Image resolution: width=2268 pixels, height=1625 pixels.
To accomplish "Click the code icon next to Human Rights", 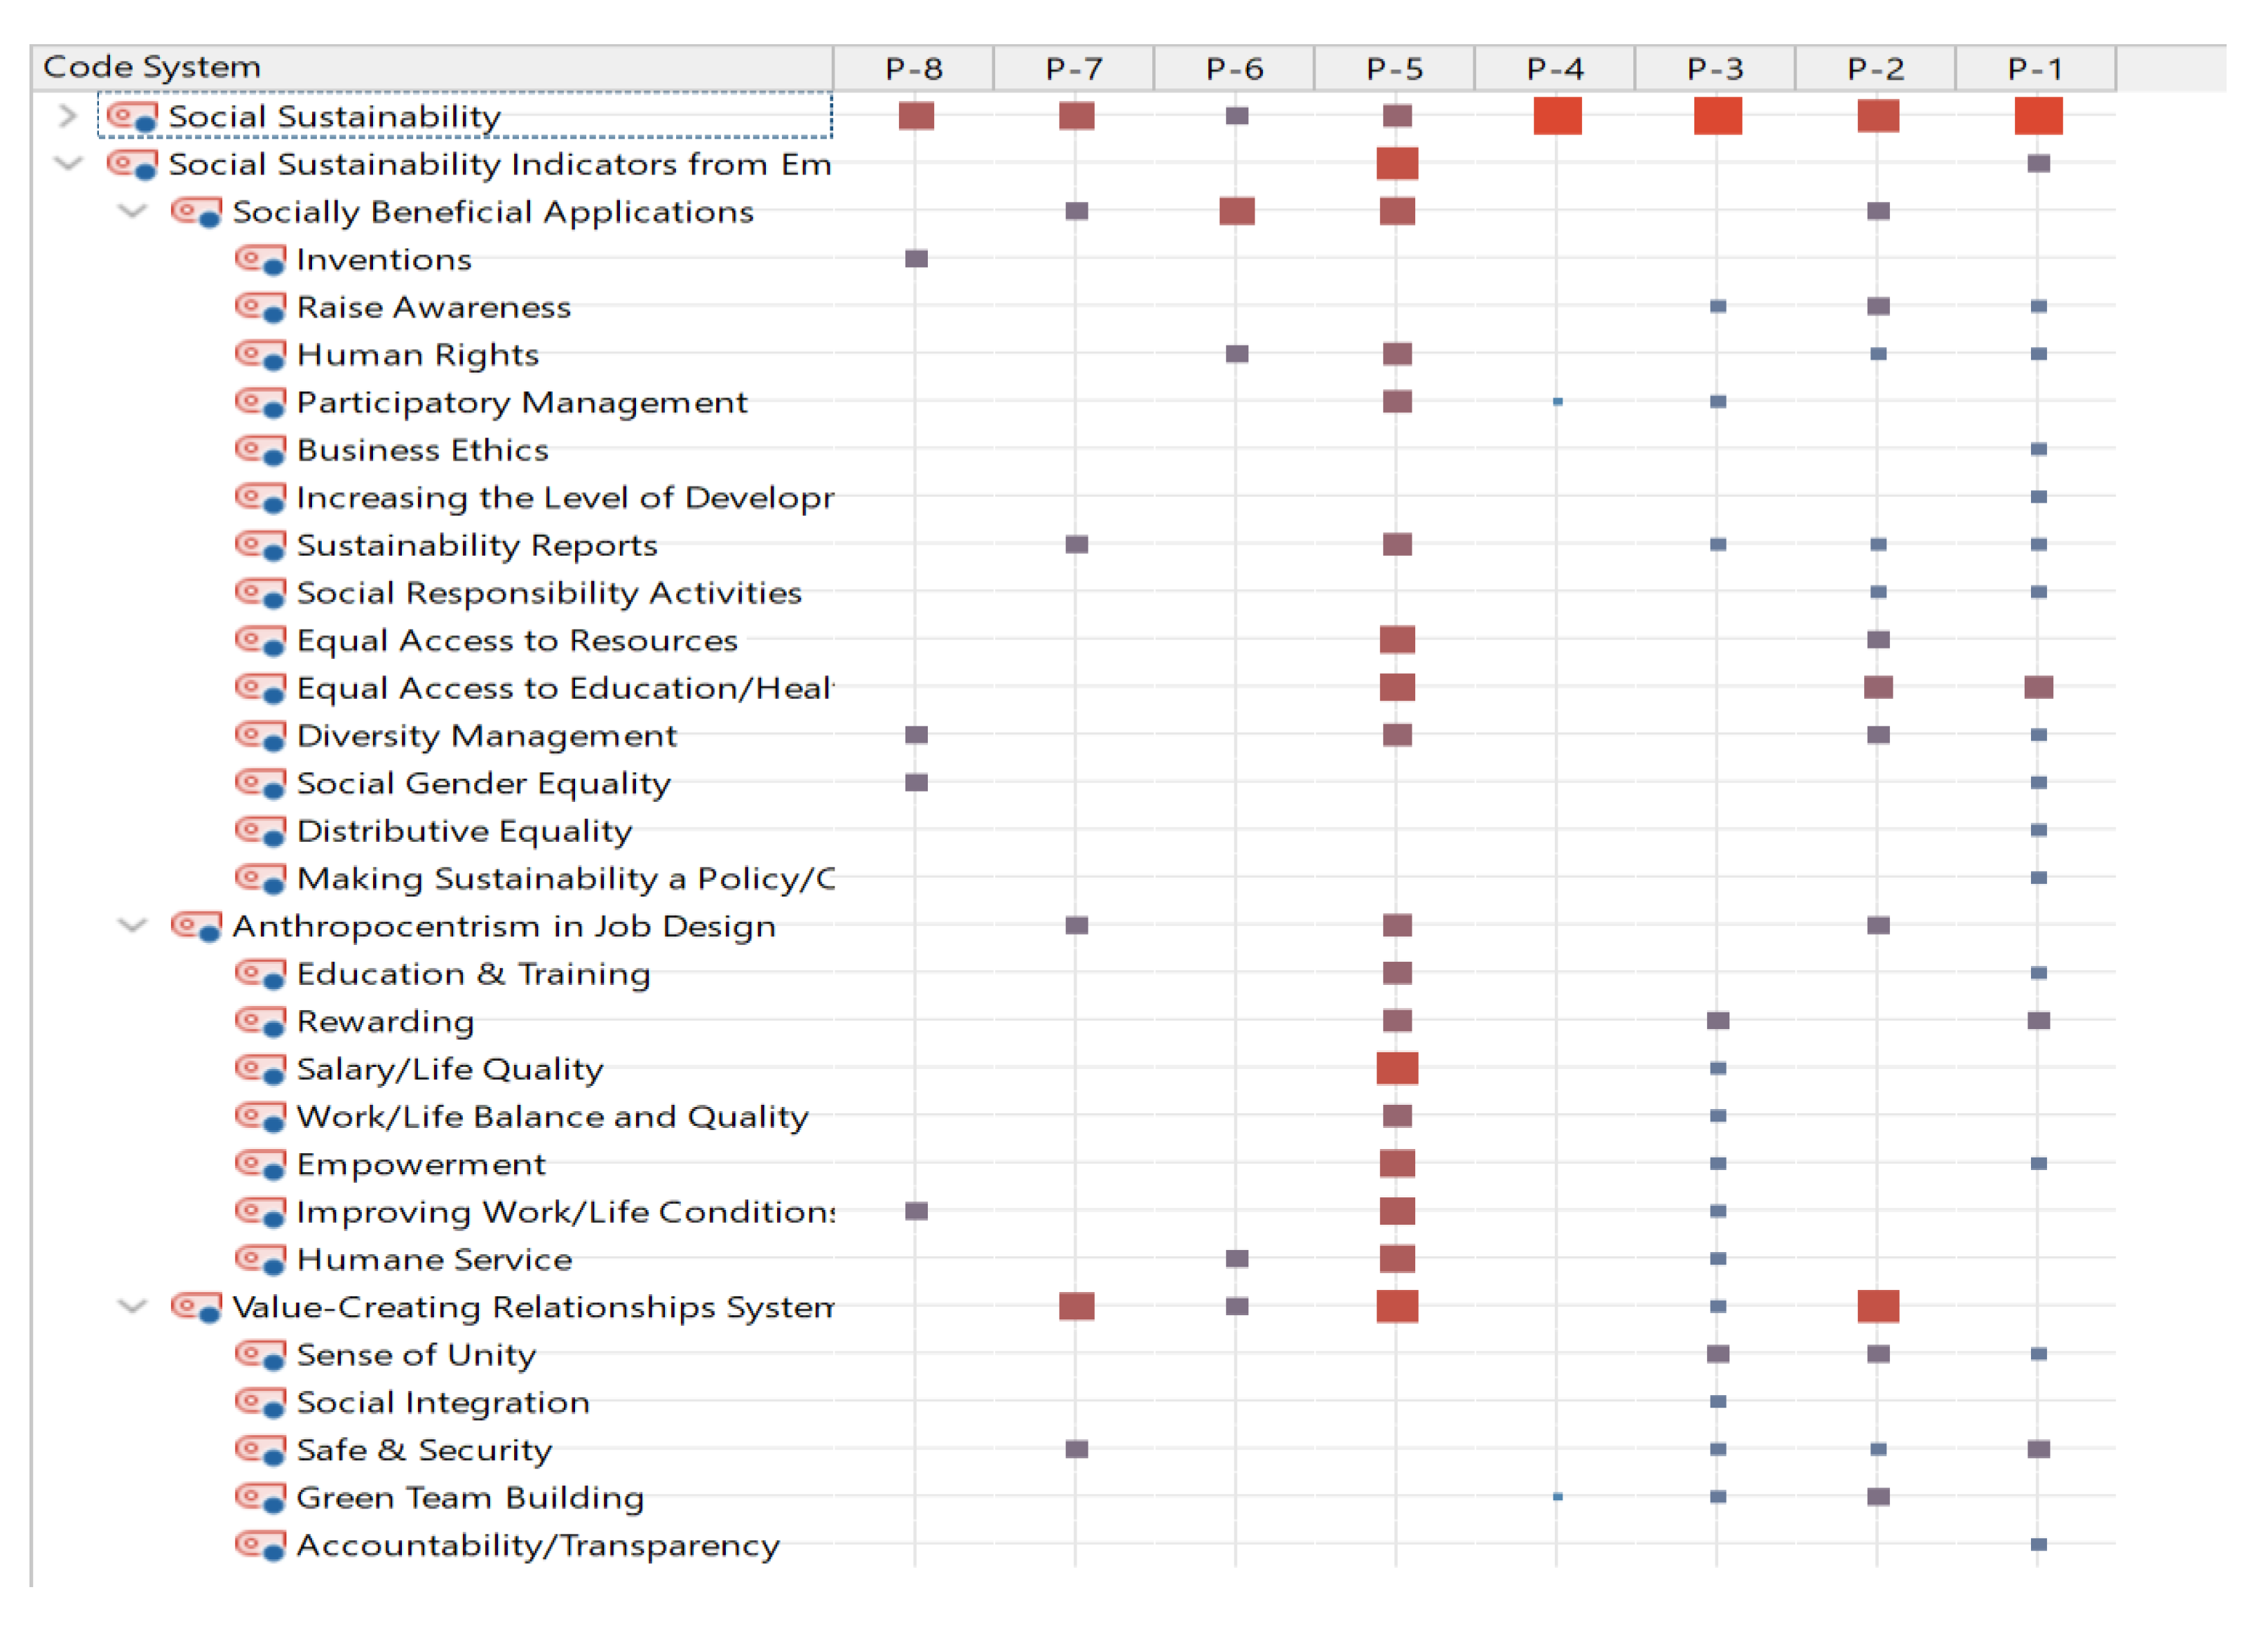I will (260, 355).
